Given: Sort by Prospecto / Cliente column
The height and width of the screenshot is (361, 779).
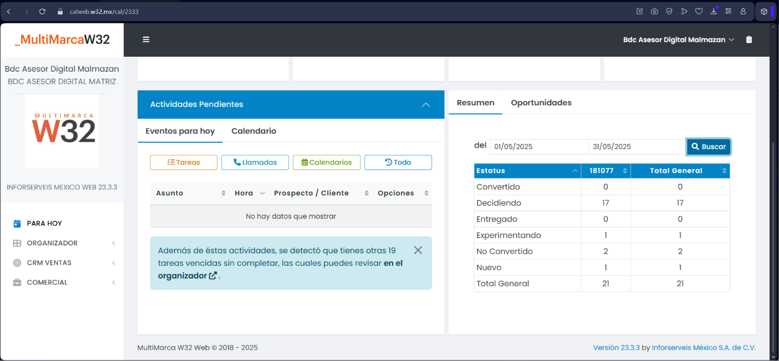Looking at the screenshot, I should (320, 193).
